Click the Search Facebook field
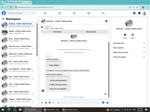 (x=22, y=13)
